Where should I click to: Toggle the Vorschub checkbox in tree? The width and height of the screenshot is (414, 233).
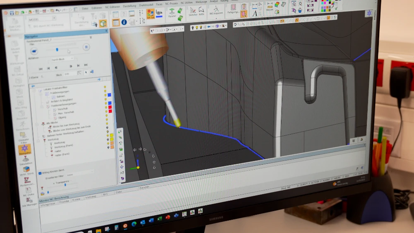55,109
